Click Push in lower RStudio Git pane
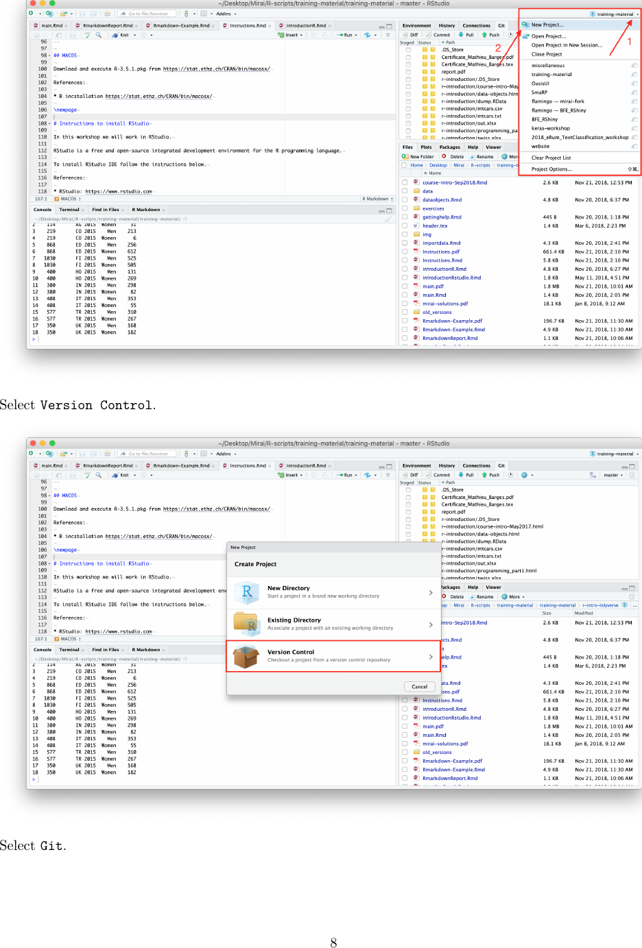 pyautogui.click(x=491, y=474)
